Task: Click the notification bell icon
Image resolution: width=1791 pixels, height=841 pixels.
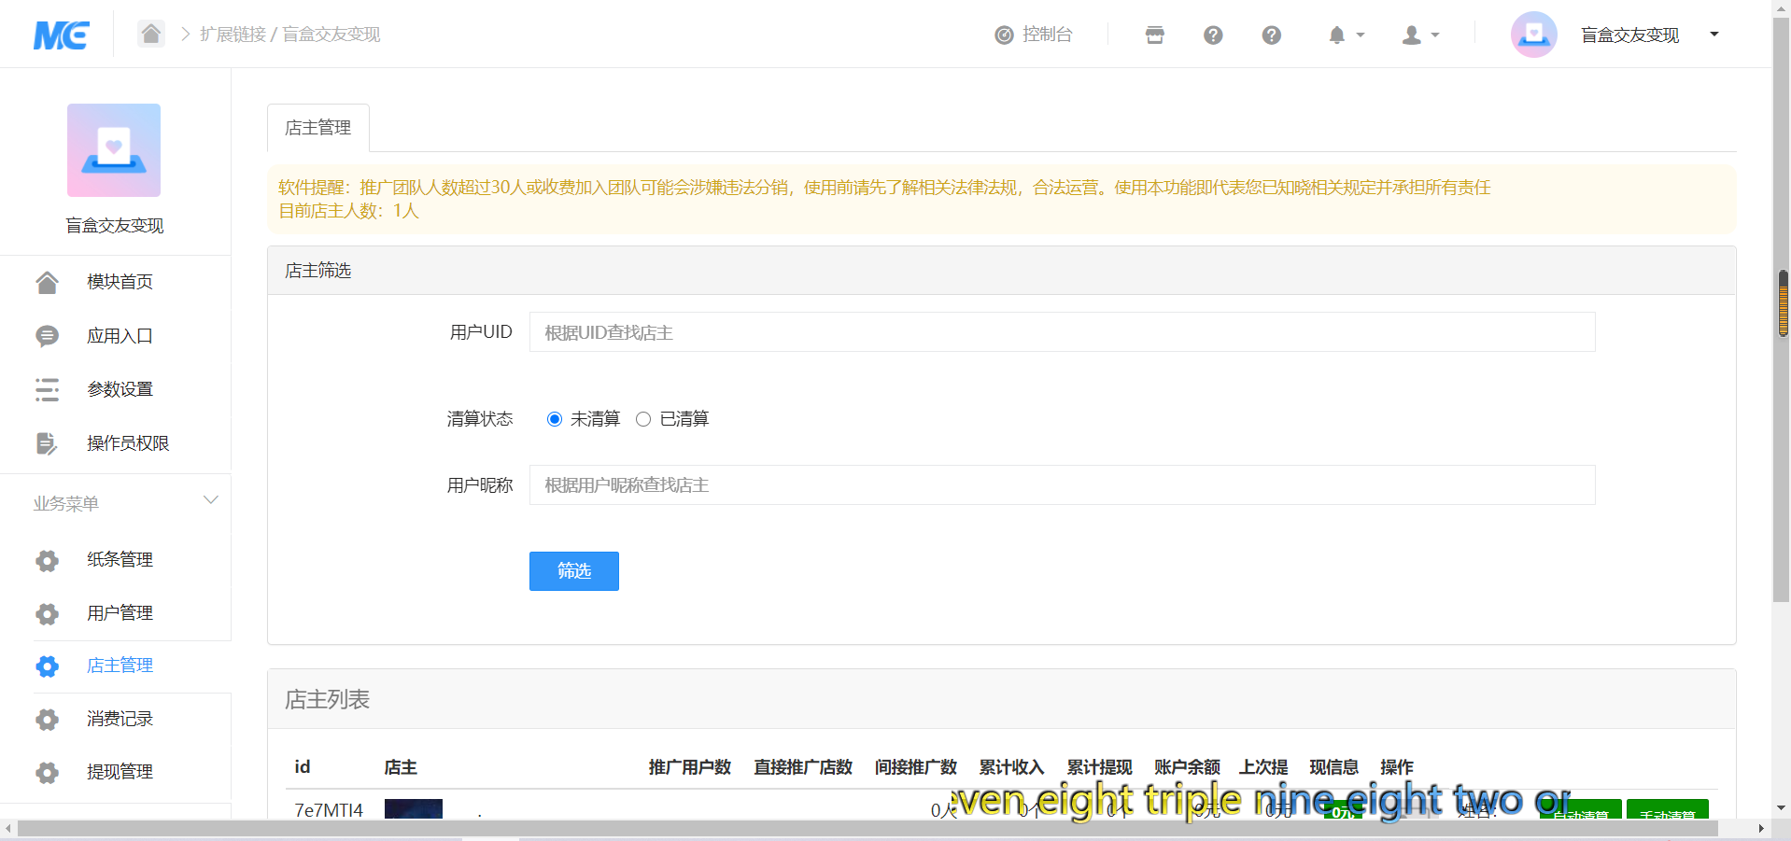Action: click(x=1336, y=35)
